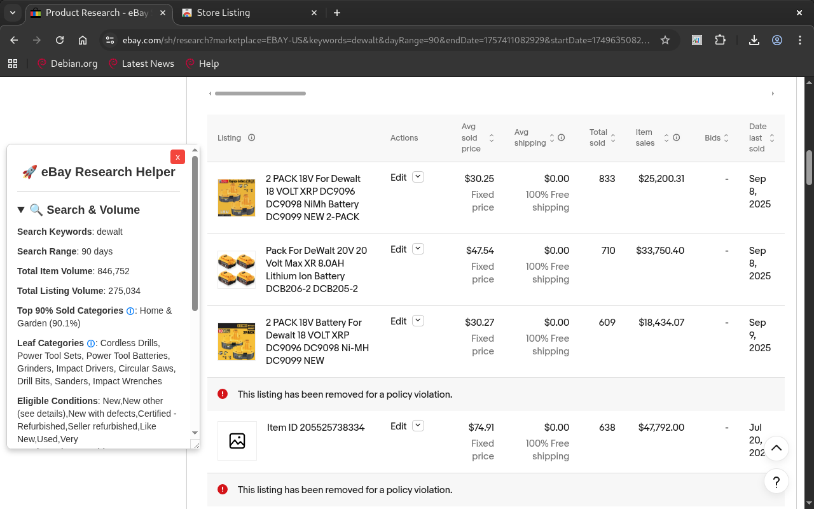
Task: Close the Store Listing tab
Action: click(x=314, y=13)
